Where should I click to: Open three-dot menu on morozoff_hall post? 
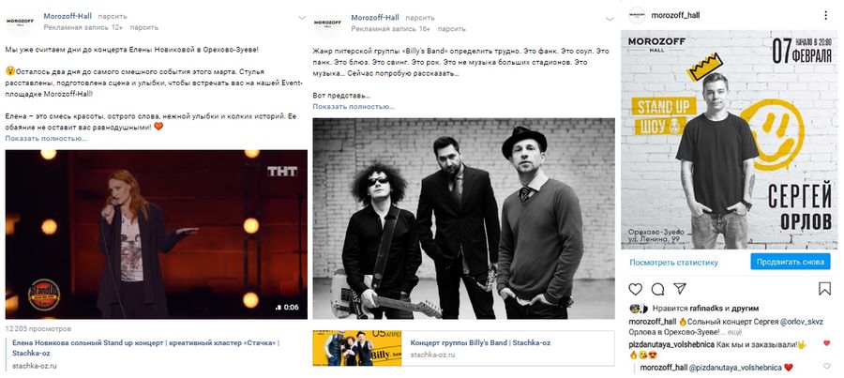tap(825, 16)
